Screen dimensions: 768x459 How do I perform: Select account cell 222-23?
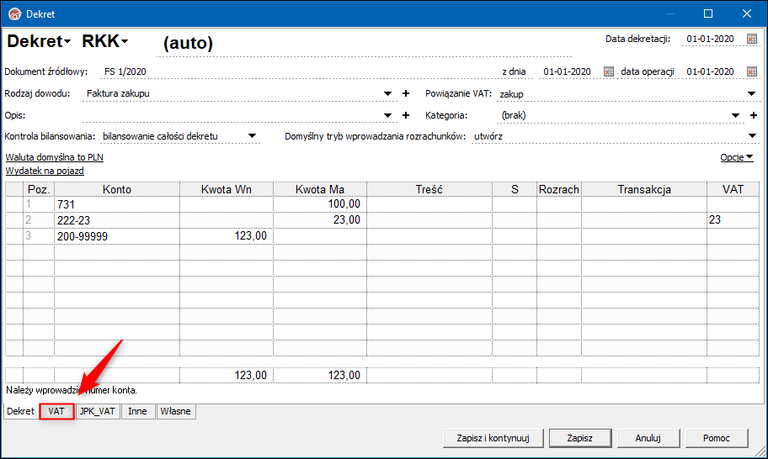(x=116, y=220)
